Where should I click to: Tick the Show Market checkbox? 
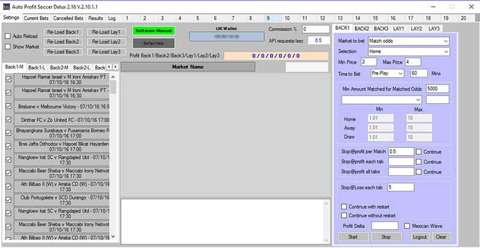(8, 46)
